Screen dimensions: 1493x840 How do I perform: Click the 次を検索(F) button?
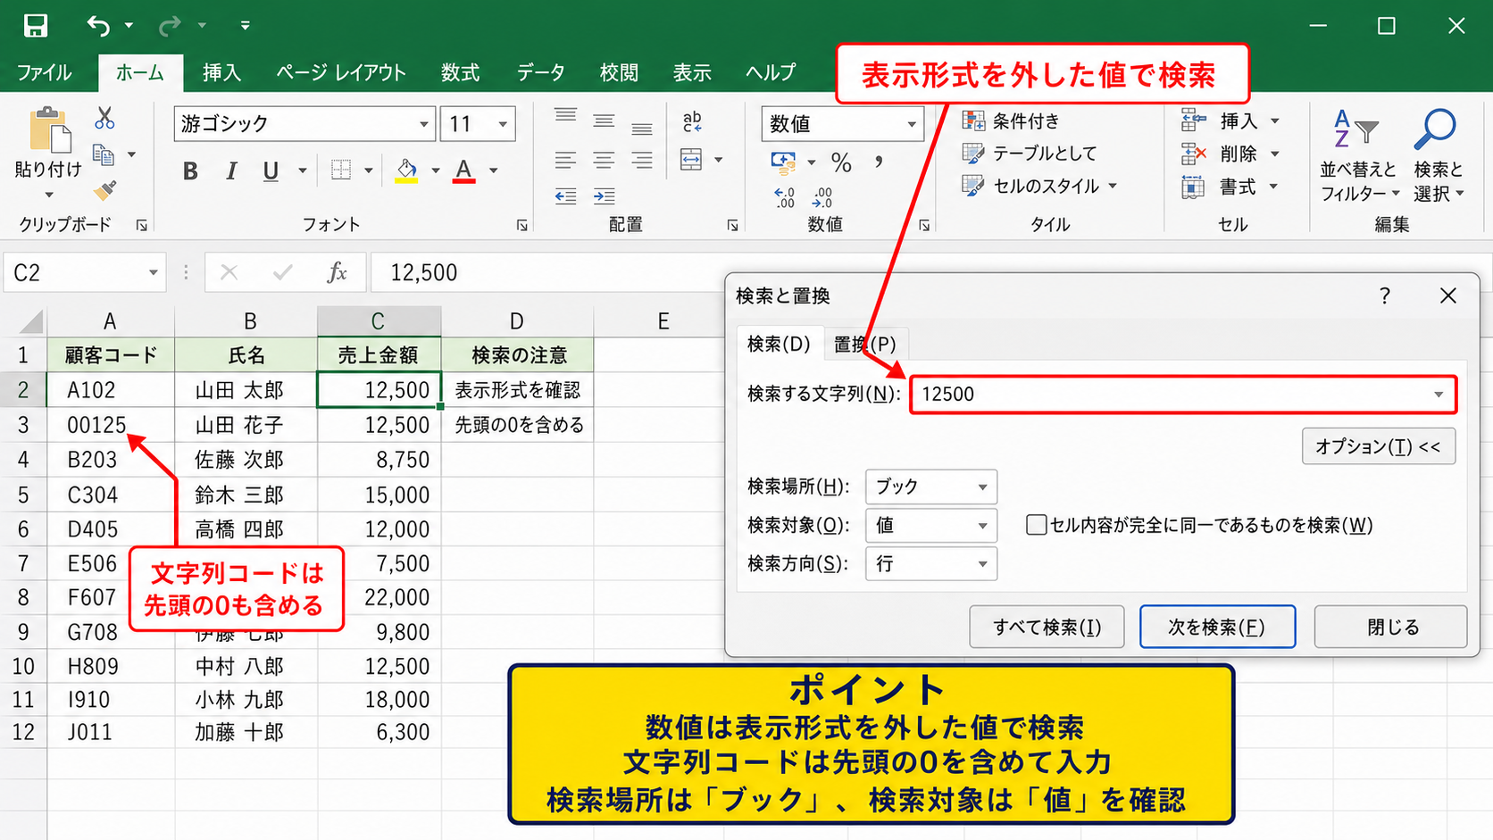[1217, 627]
